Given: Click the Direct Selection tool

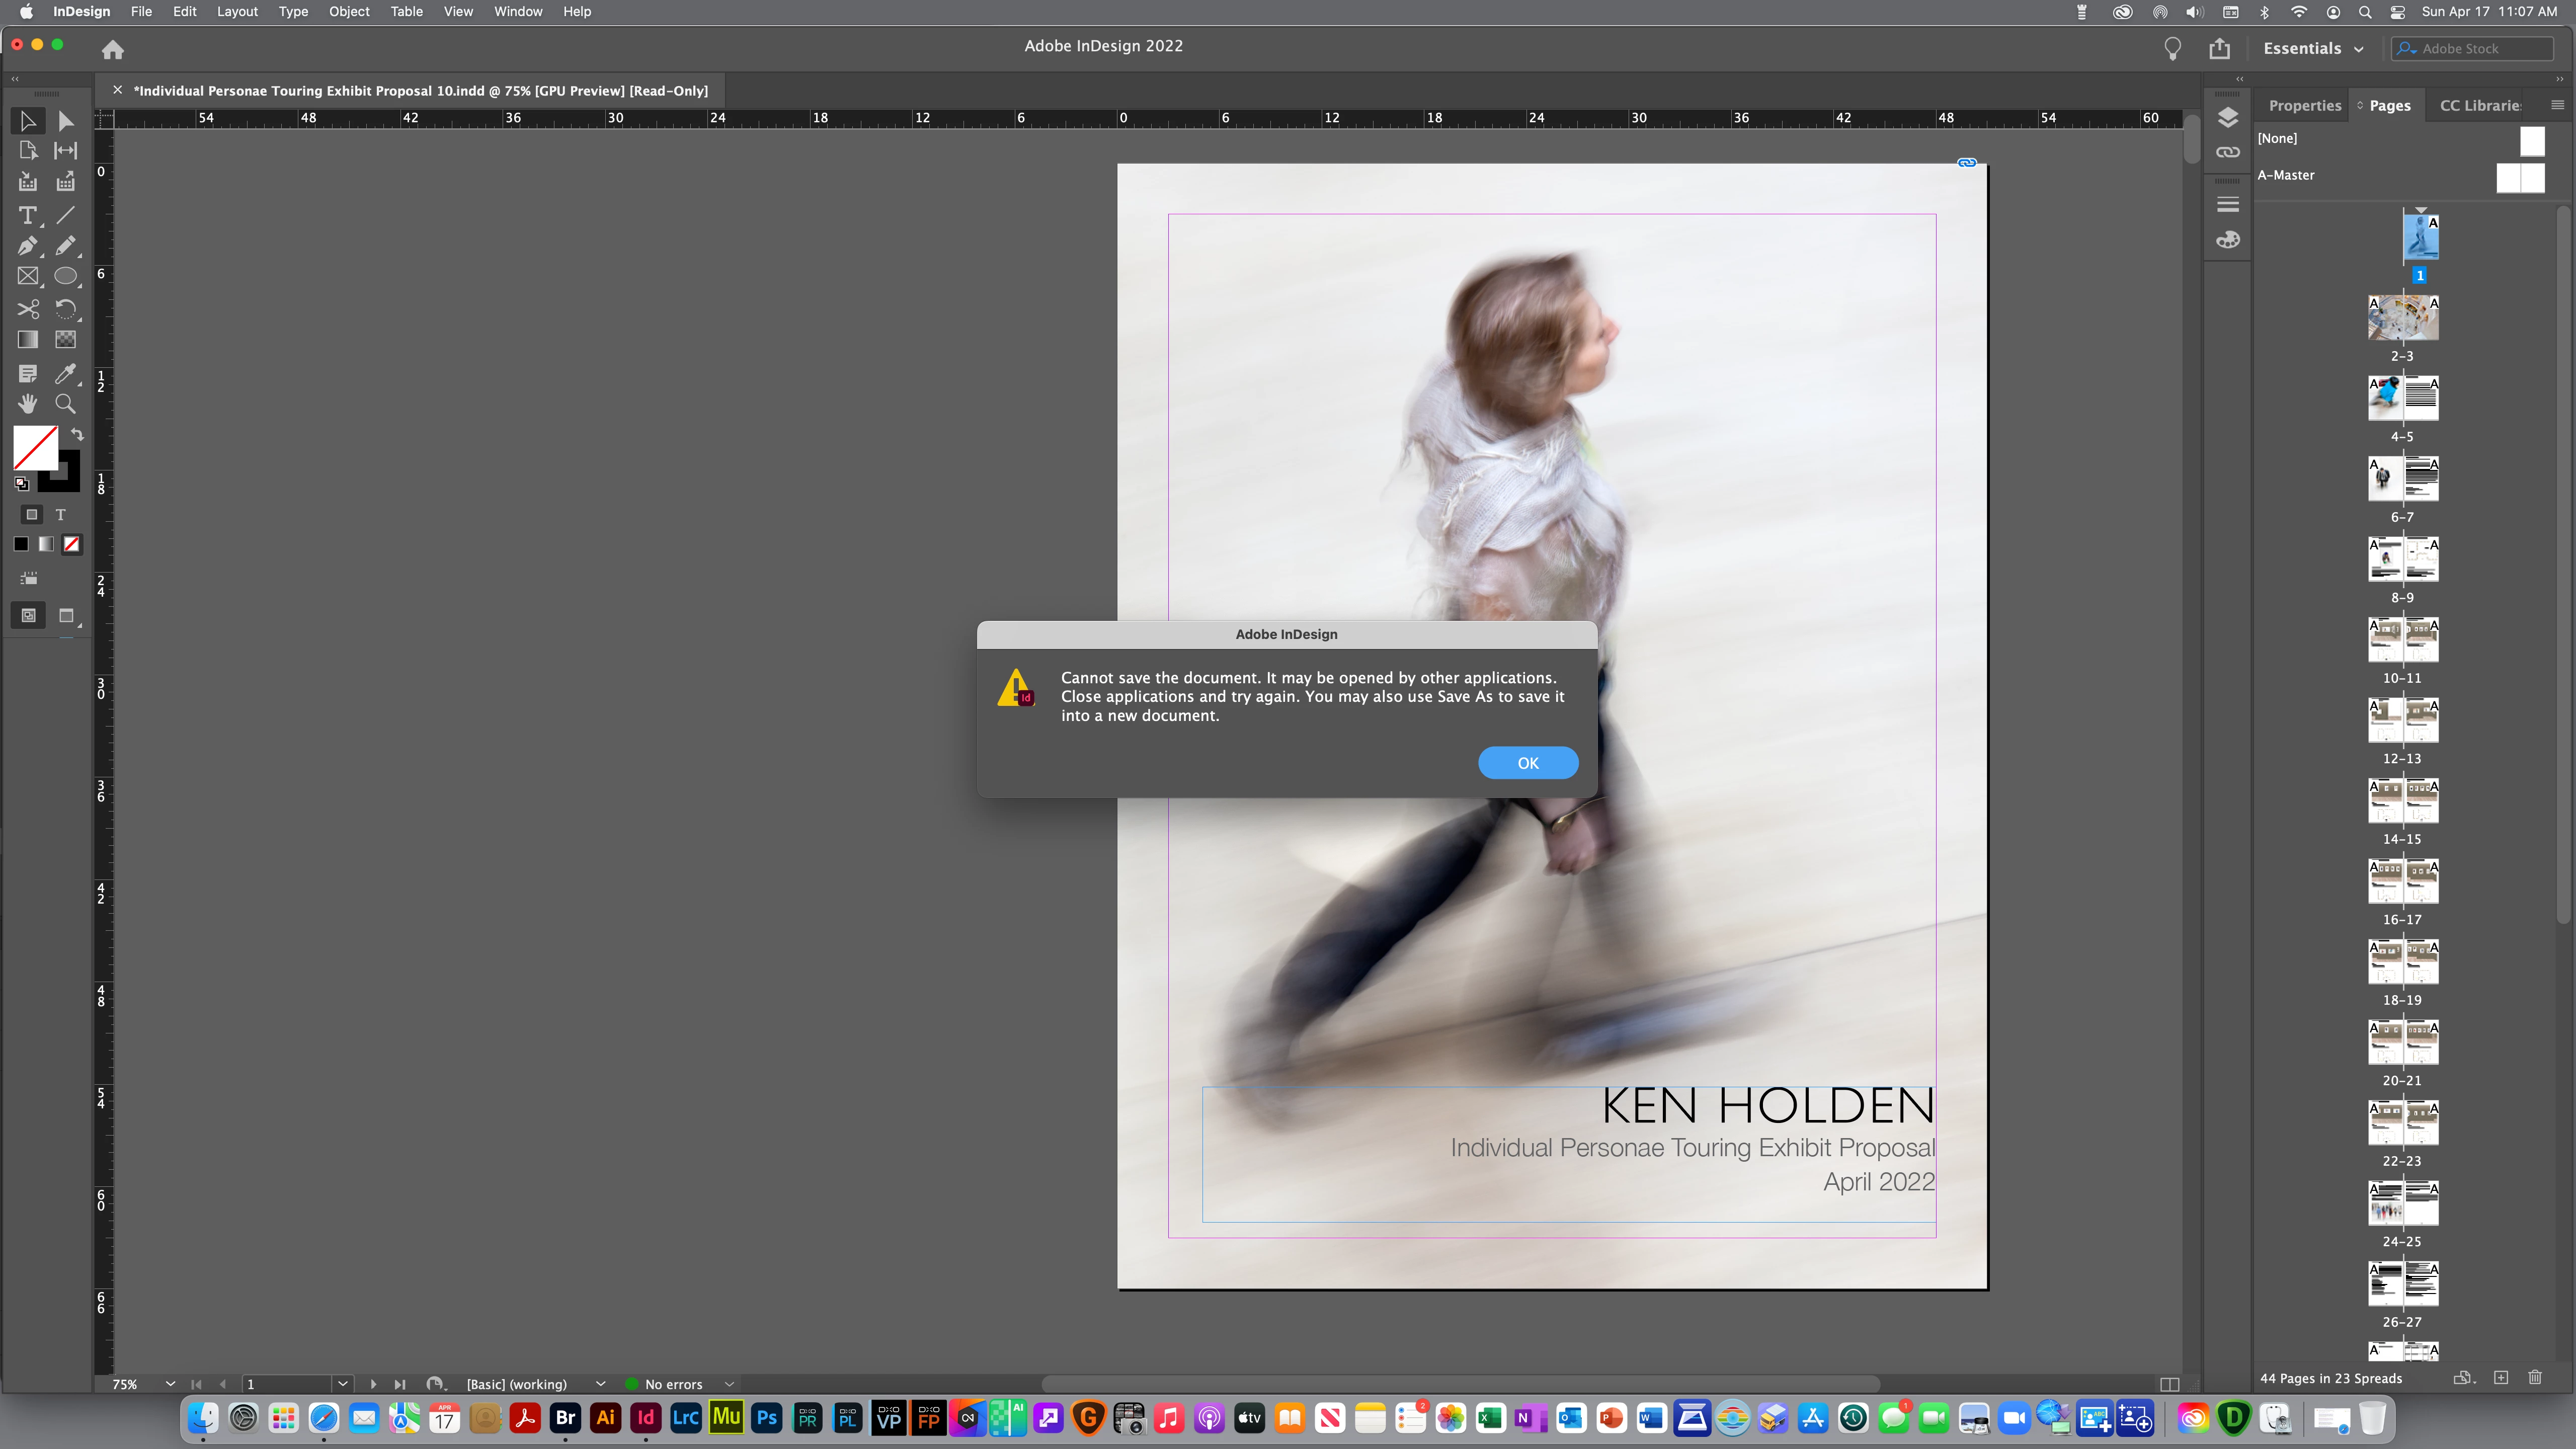Looking at the screenshot, I should (65, 122).
